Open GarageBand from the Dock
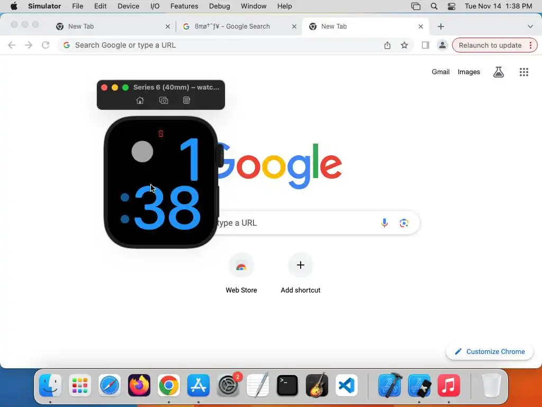The image size is (542, 407). click(317, 385)
